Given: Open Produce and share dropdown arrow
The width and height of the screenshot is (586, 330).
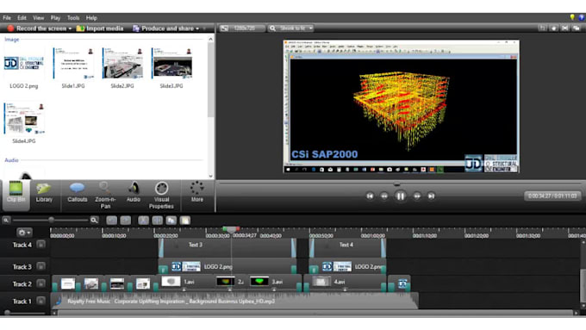Looking at the screenshot, I should [197, 28].
